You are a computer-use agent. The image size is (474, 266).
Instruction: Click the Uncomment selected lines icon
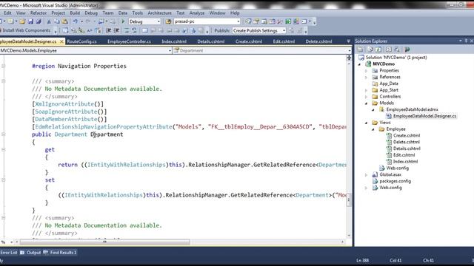[134, 30]
